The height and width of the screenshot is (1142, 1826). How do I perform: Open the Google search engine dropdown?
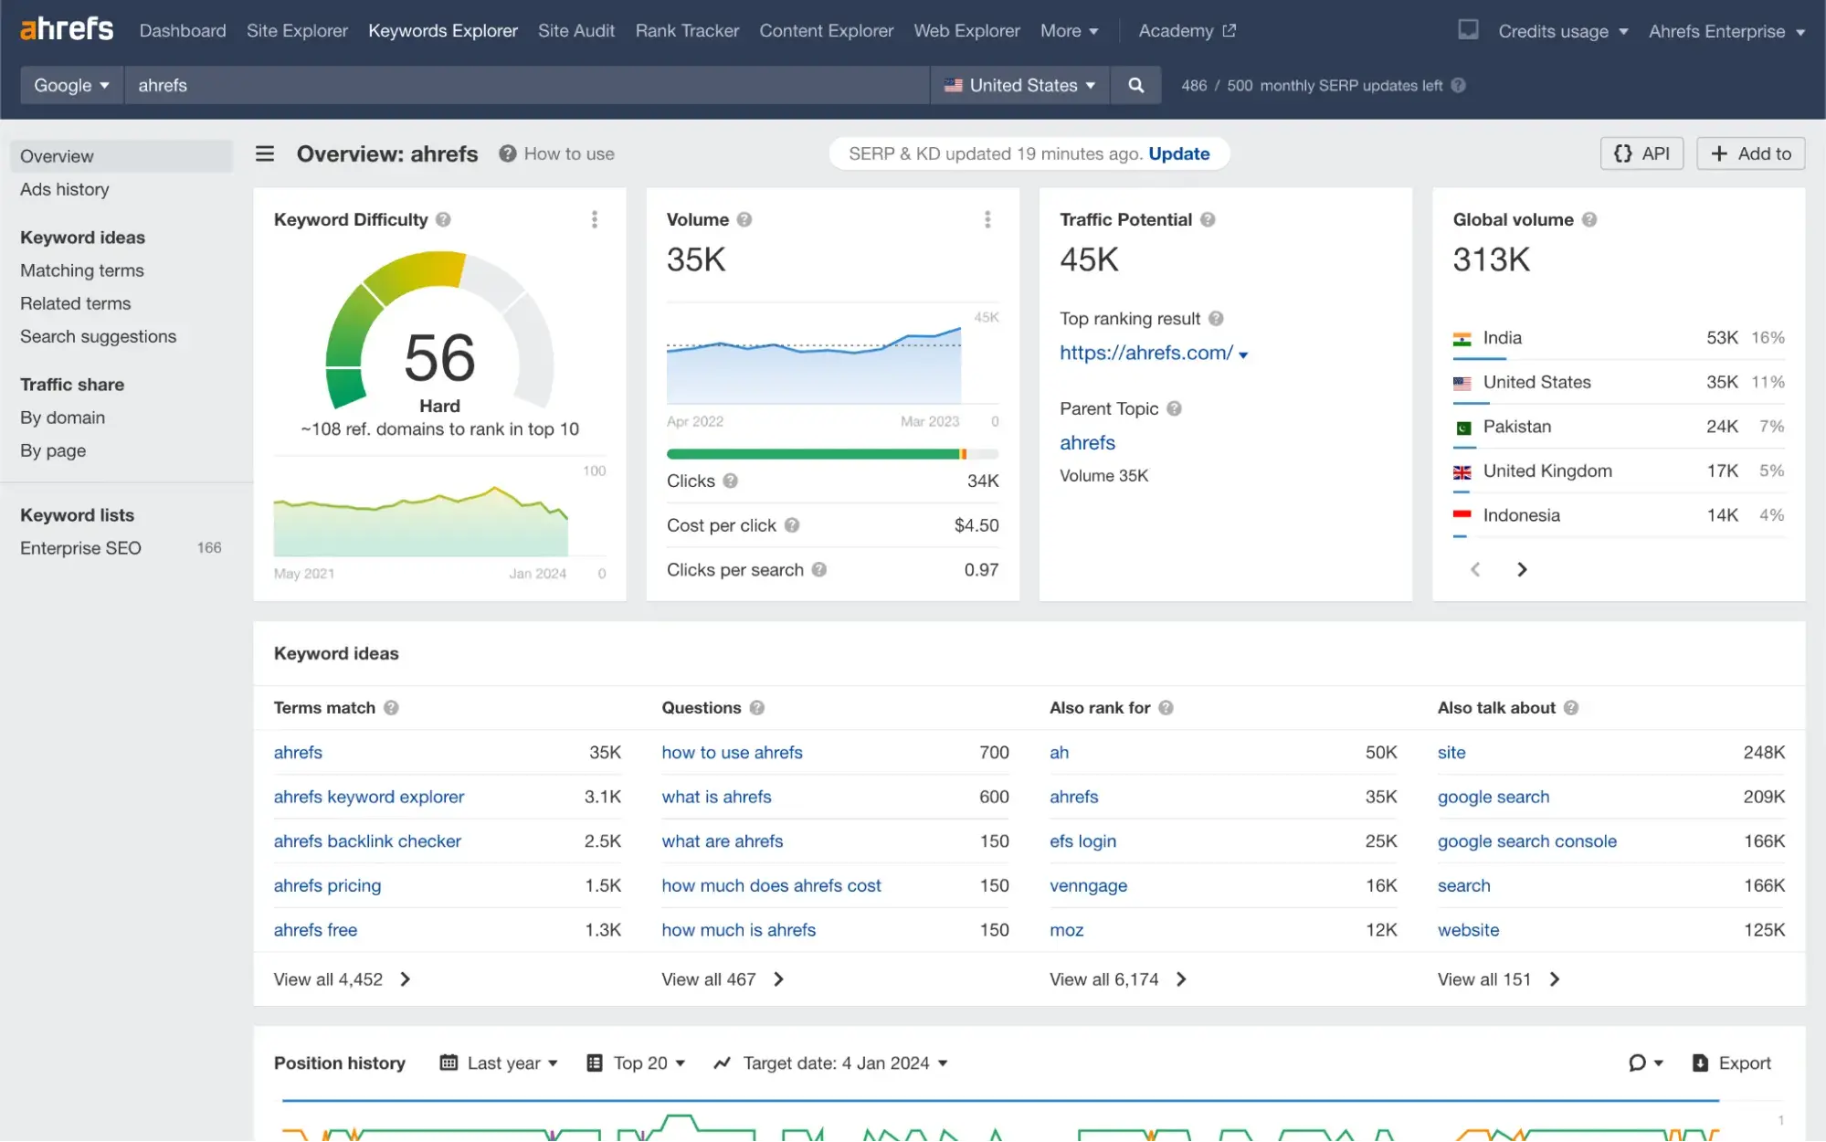(x=70, y=85)
